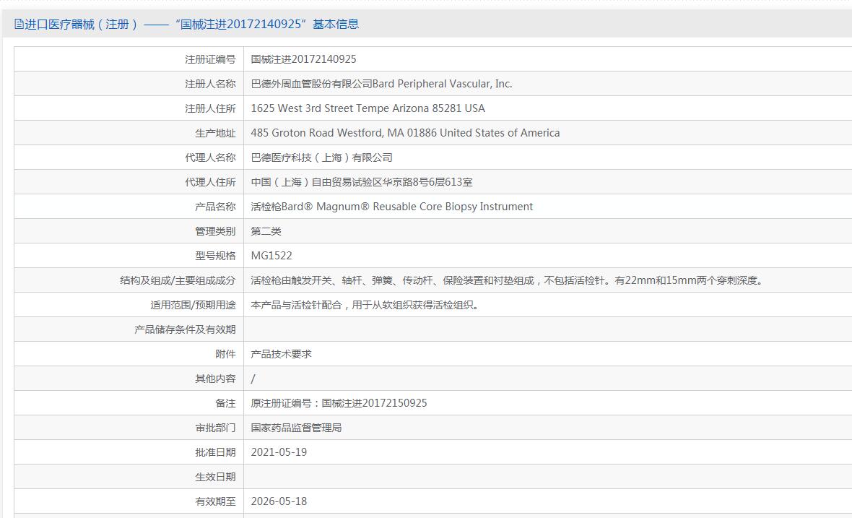
Task: Select agent name 巴德医疗科技（上海）有限公司
Action: point(322,157)
